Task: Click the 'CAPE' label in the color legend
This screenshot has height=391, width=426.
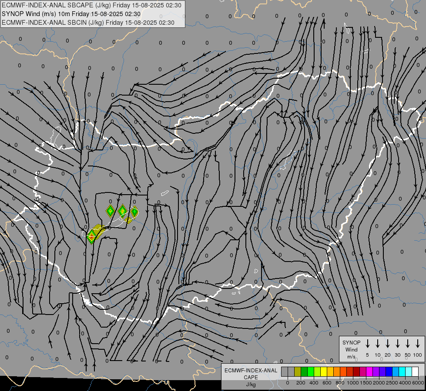Action: coord(251,378)
